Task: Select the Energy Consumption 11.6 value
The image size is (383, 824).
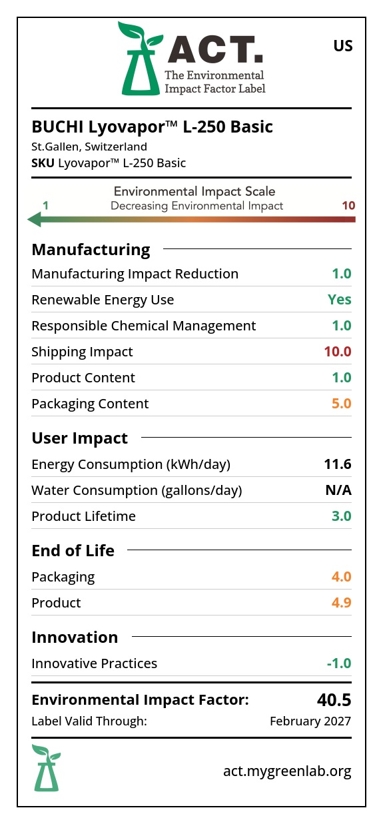Action: coord(338,464)
